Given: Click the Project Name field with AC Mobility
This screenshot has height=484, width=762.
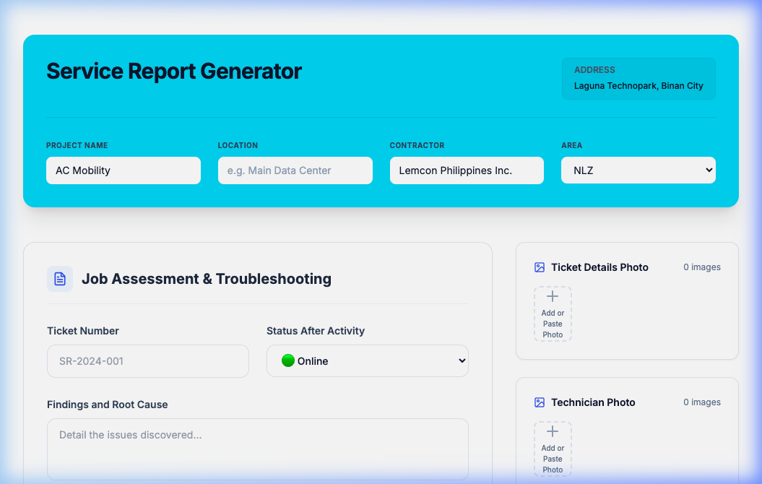Looking at the screenshot, I should click(x=123, y=170).
